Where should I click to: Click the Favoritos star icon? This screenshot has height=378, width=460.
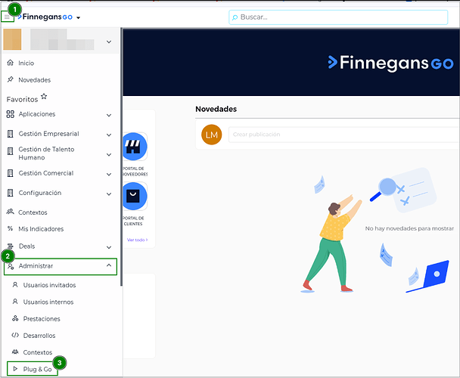[x=44, y=96]
